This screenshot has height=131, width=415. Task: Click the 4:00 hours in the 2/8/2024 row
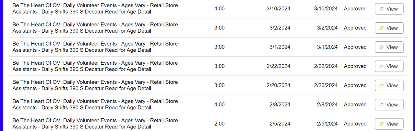(x=219, y=104)
